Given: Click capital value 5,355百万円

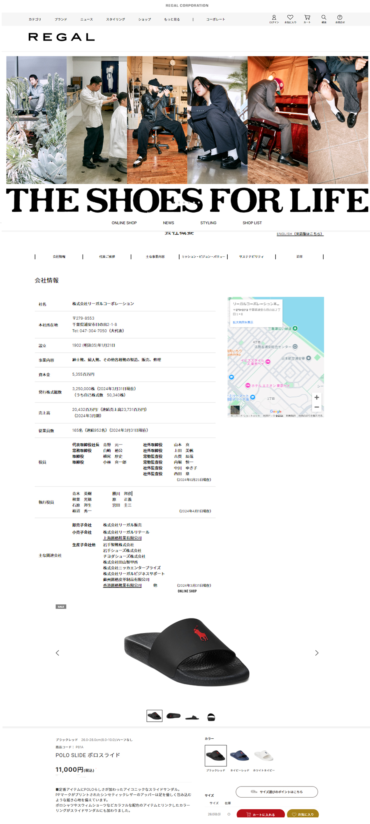Looking at the screenshot, I should (x=83, y=375).
